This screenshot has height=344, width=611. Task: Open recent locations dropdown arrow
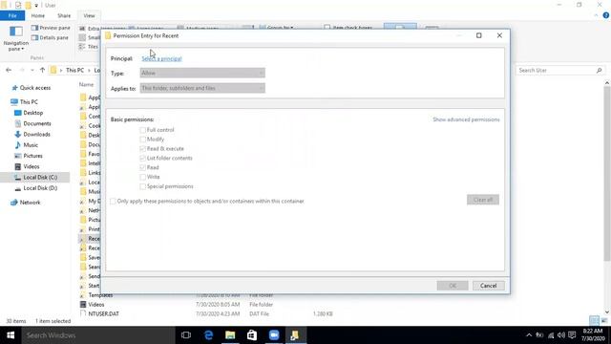32,70
